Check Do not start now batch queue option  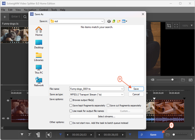[71, 123]
